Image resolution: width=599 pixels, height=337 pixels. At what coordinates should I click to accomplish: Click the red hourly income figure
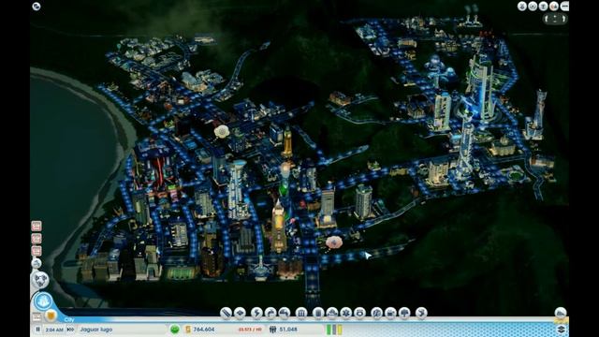(x=250, y=330)
